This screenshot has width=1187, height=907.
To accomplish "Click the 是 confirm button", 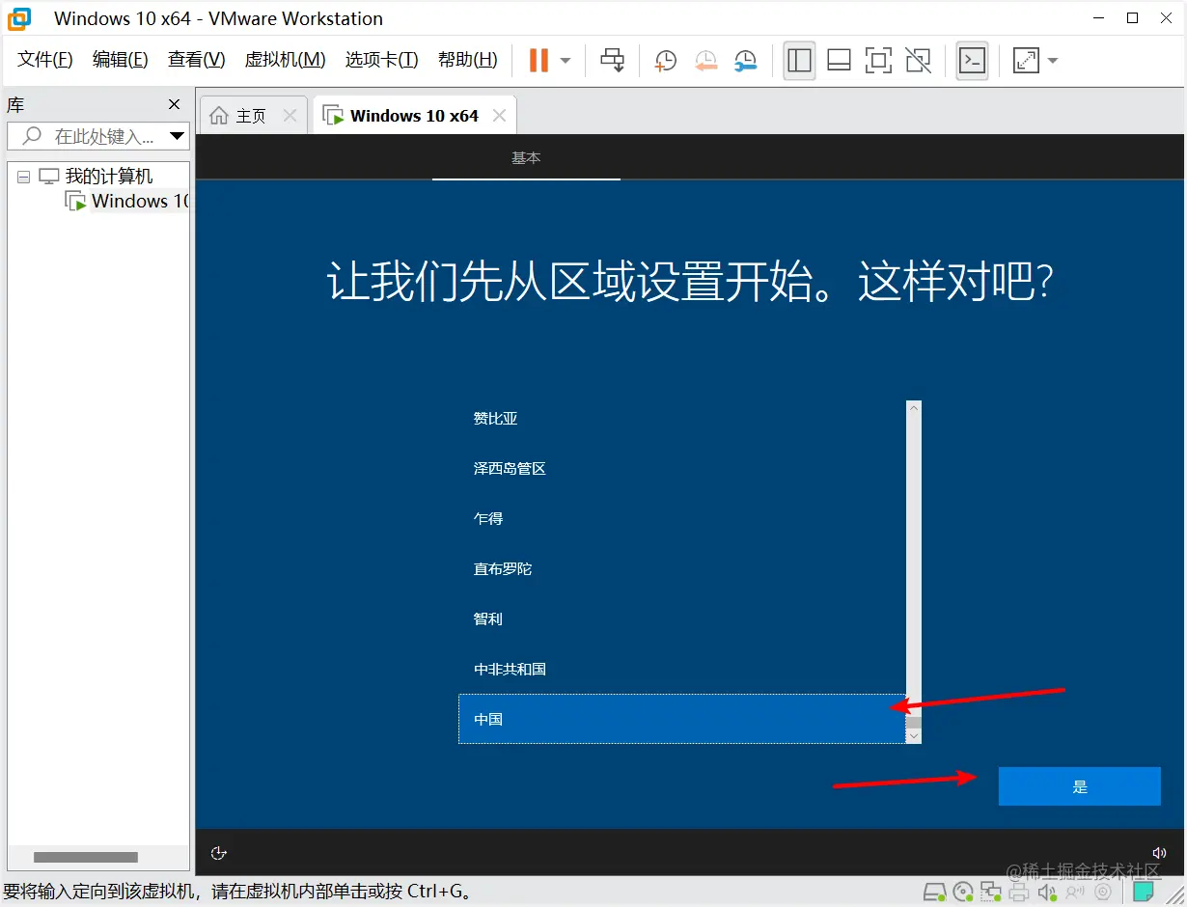I will [x=1079, y=786].
